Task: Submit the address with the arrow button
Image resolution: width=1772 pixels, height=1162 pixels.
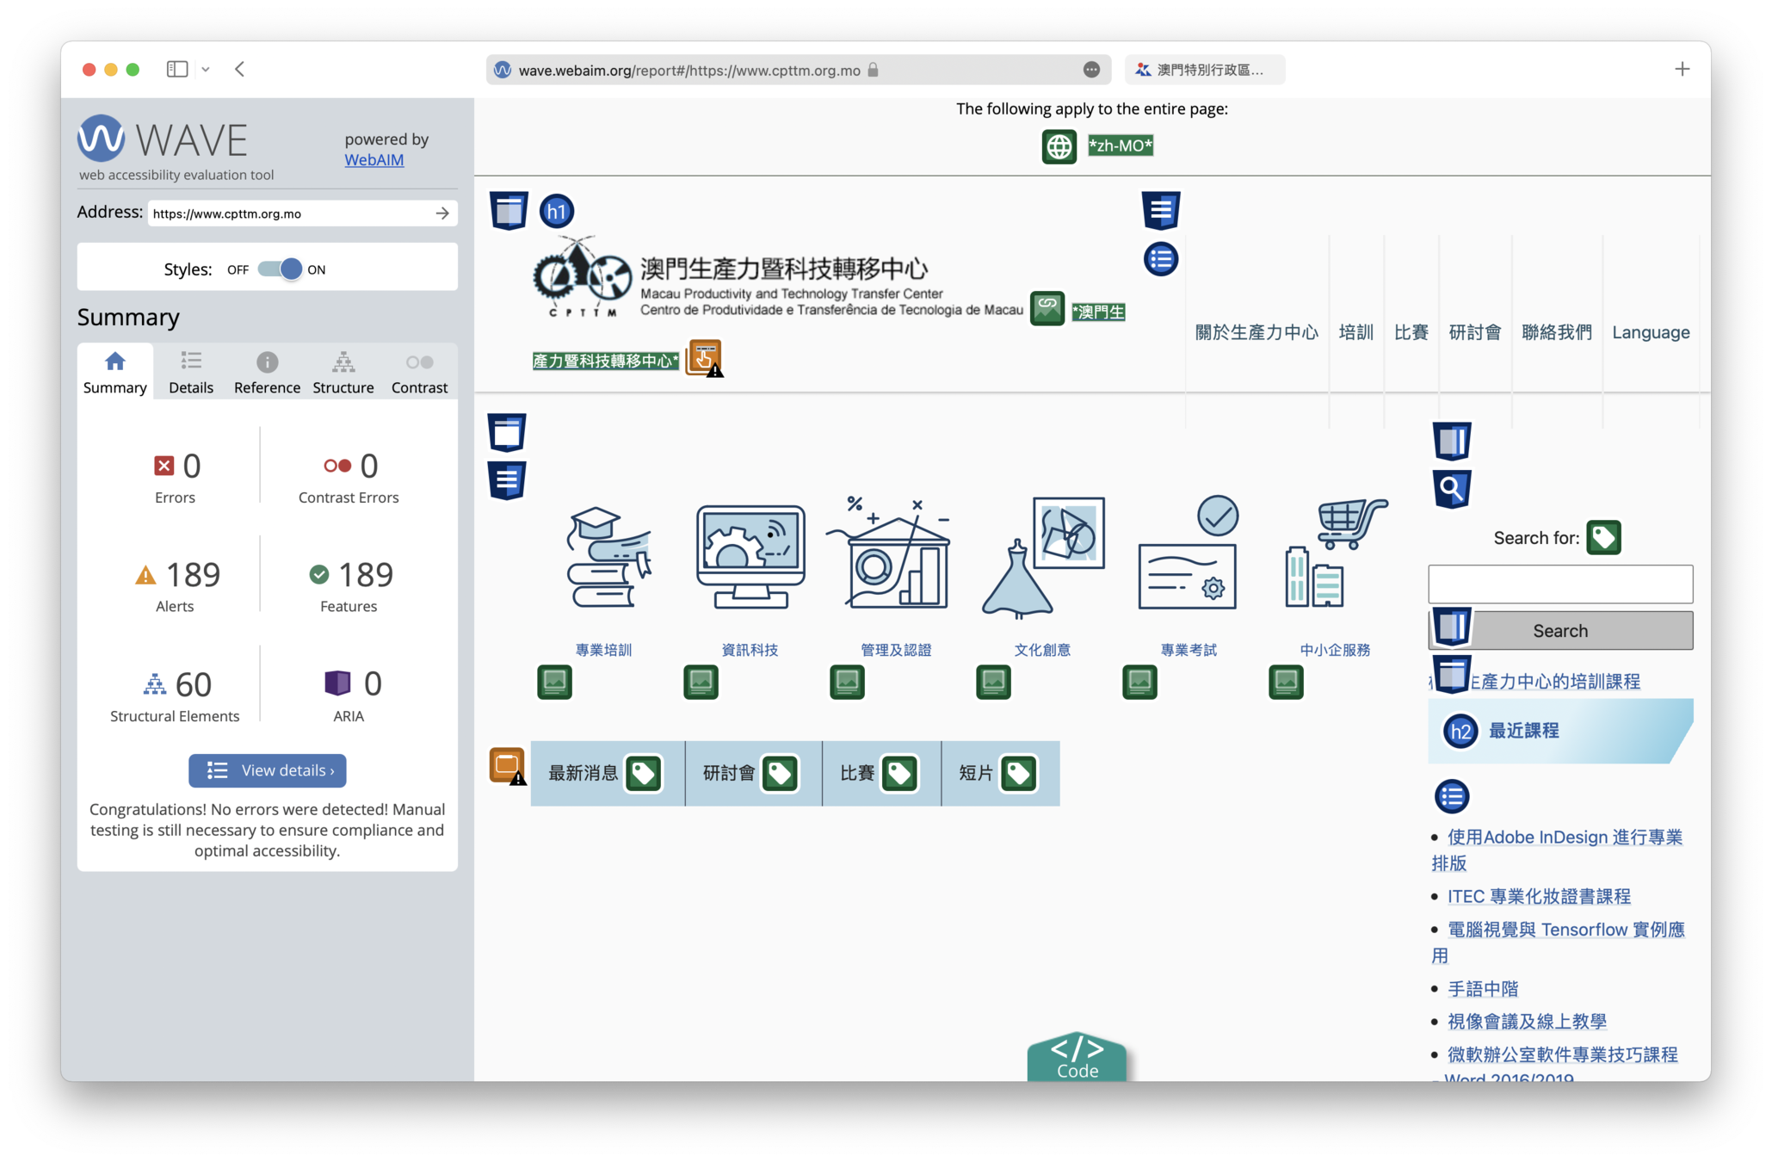Action: tap(442, 213)
